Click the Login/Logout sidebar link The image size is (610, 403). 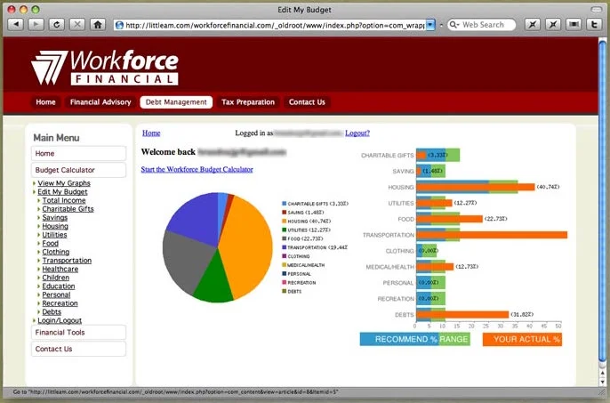60,320
